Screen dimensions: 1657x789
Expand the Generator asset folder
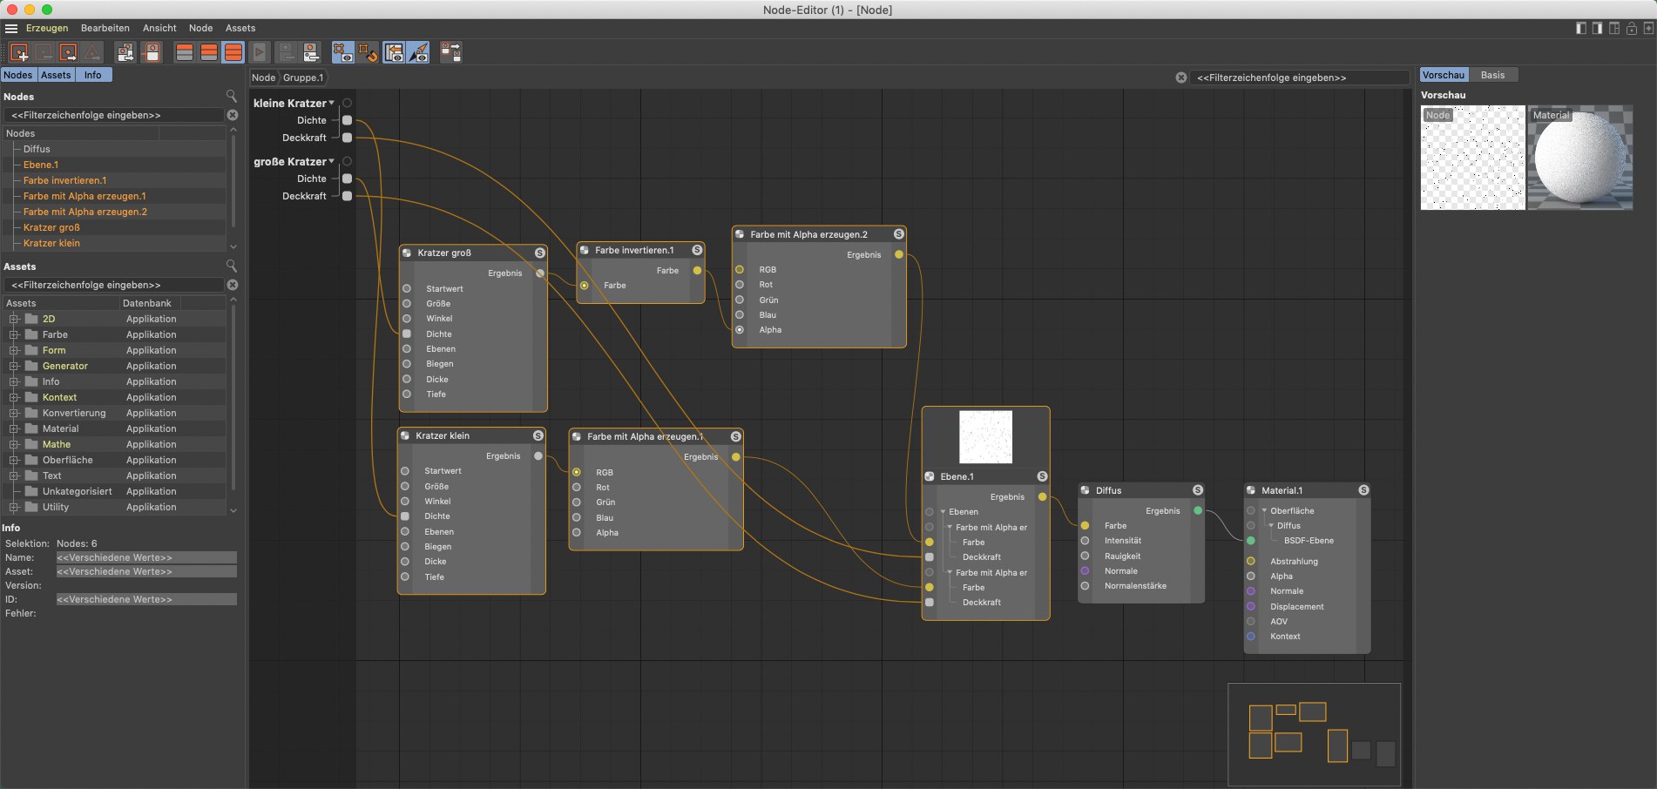(x=14, y=366)
